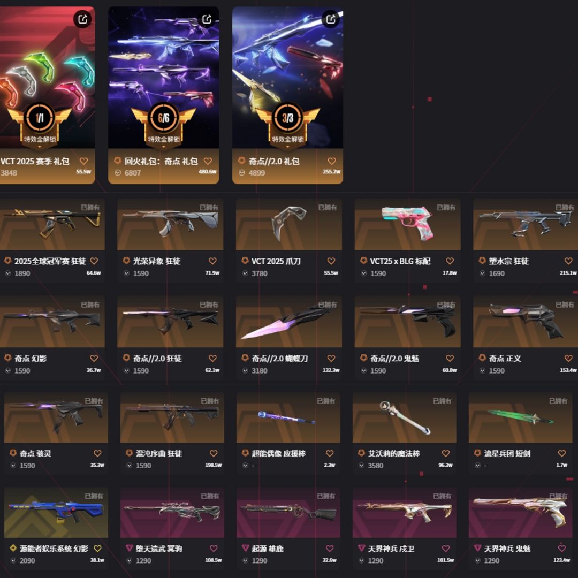578x578 pixels.
Task: Favorite the 源能者娱乐系统 幻影 skin
Action: point(98,549)
